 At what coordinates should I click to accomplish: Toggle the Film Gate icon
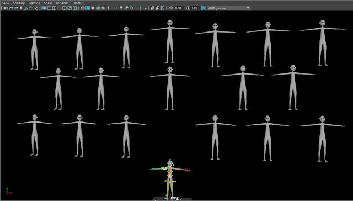coord(49,8)
